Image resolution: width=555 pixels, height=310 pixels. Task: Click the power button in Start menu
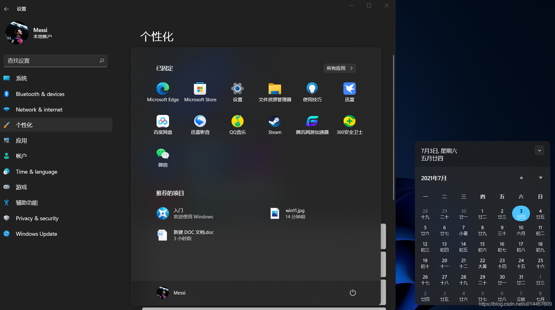pyautogui.click(x=353, y=293)
